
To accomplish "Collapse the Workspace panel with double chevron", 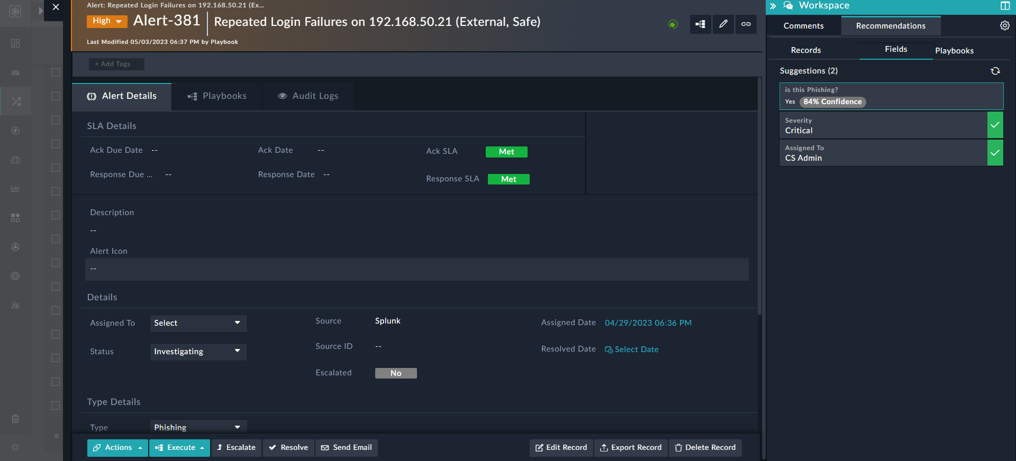I will (x=773, y=6).
